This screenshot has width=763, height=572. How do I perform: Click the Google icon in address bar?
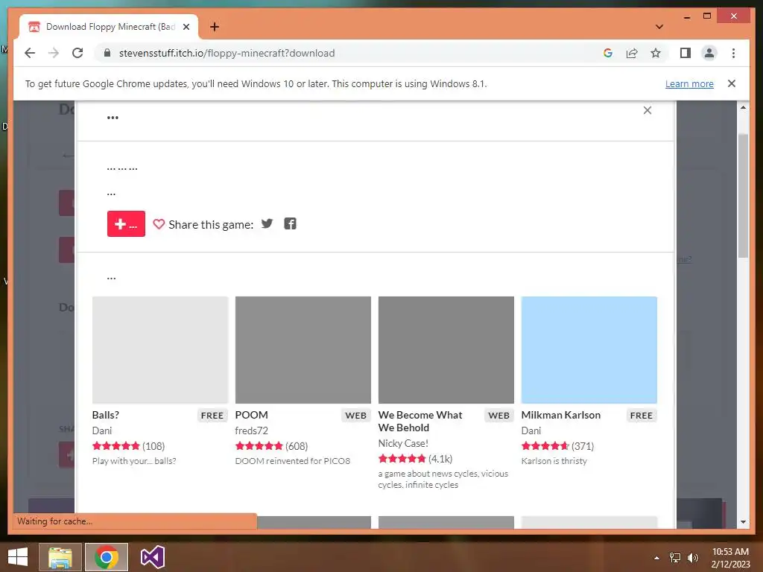(608, 53)
